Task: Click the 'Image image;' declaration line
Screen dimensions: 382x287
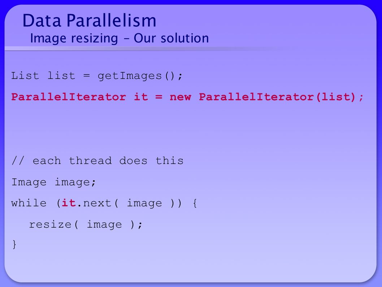Action: click(x=53, y=182)
